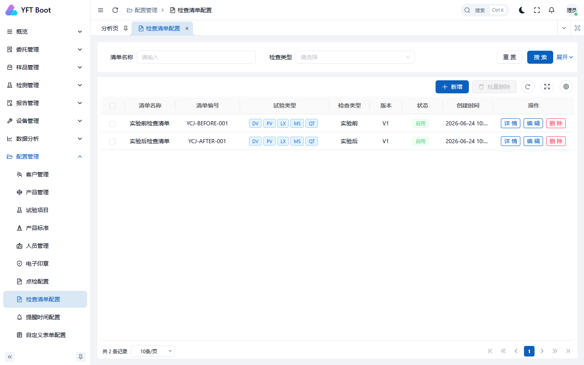Expand the table to fullscreen
This screenshot has height=365, width=584.
pos(547,87)
